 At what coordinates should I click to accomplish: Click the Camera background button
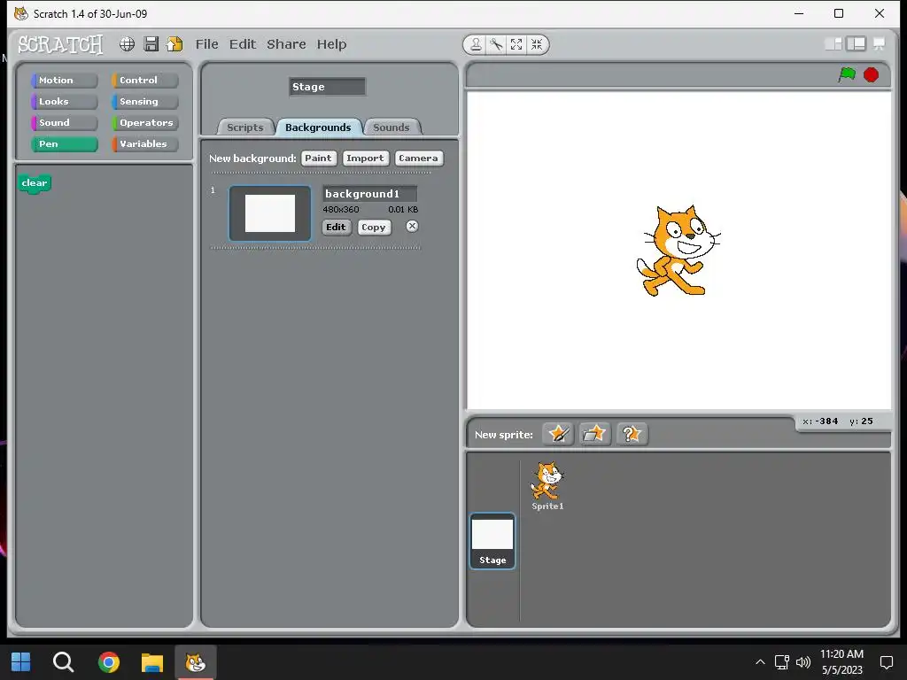[x=419, y=158]
